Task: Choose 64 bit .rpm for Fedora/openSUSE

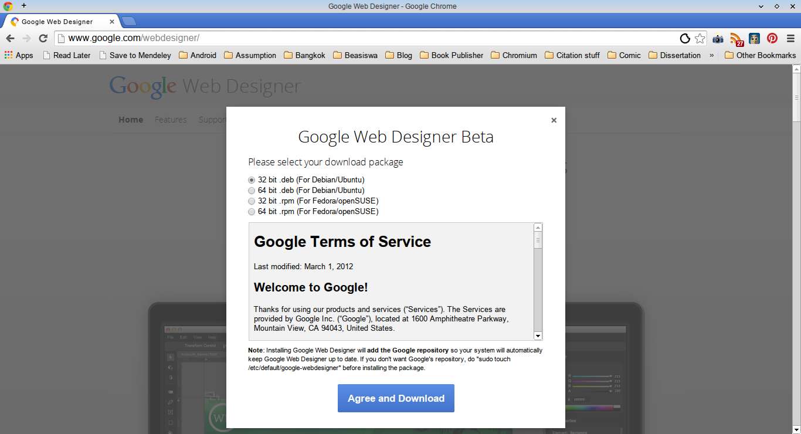Action: point(252,212)
